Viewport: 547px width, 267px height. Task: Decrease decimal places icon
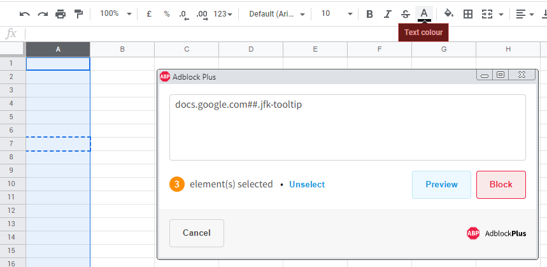click(x=184, y=15)
